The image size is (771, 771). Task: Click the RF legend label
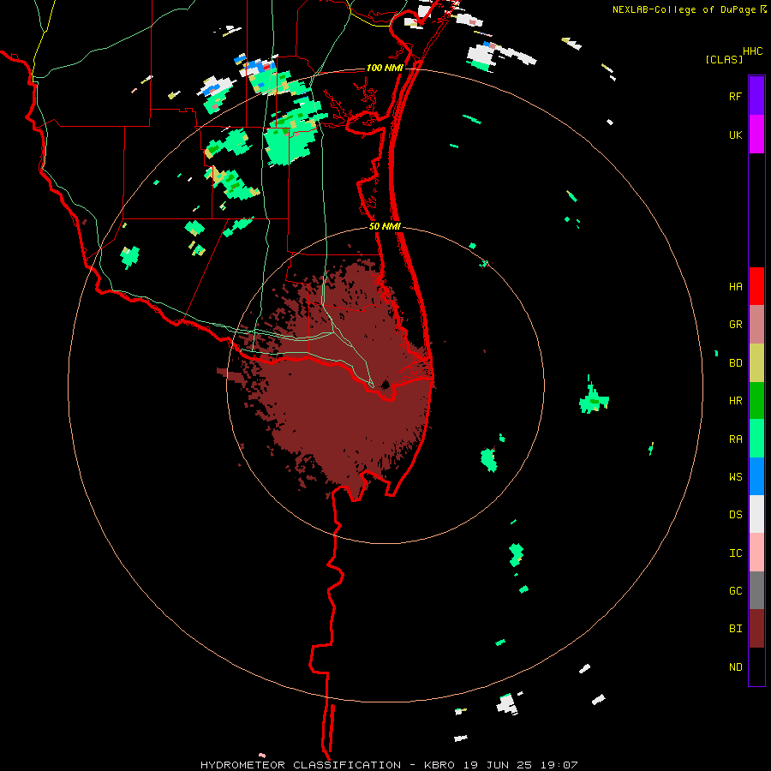tap(735, 96)
